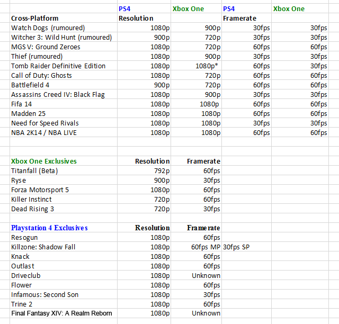Click the 1080p* Xbox One resolution cell
339x324 pixels.
coord(196,66)
